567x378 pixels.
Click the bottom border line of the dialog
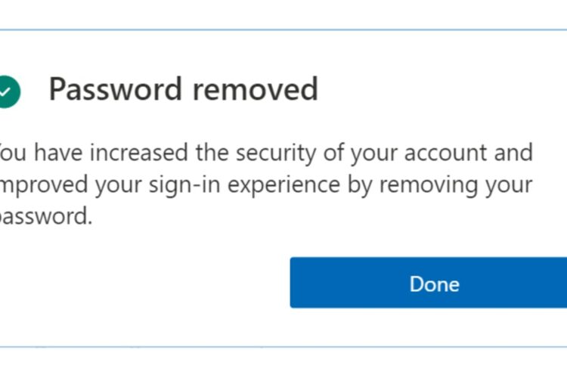(x=283, y=347)
